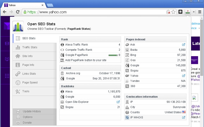This screenshot has height=127, width=204.
Task: Click the mail envelope icon in Yahoo sidebar
Action: tap(7, 43)
